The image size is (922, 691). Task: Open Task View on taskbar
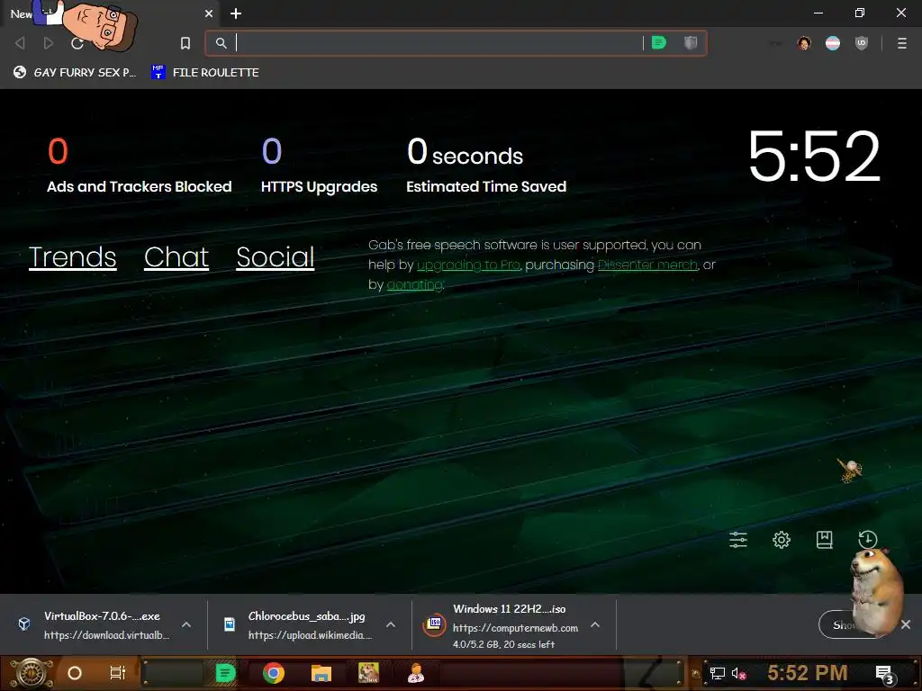point(118,673)
